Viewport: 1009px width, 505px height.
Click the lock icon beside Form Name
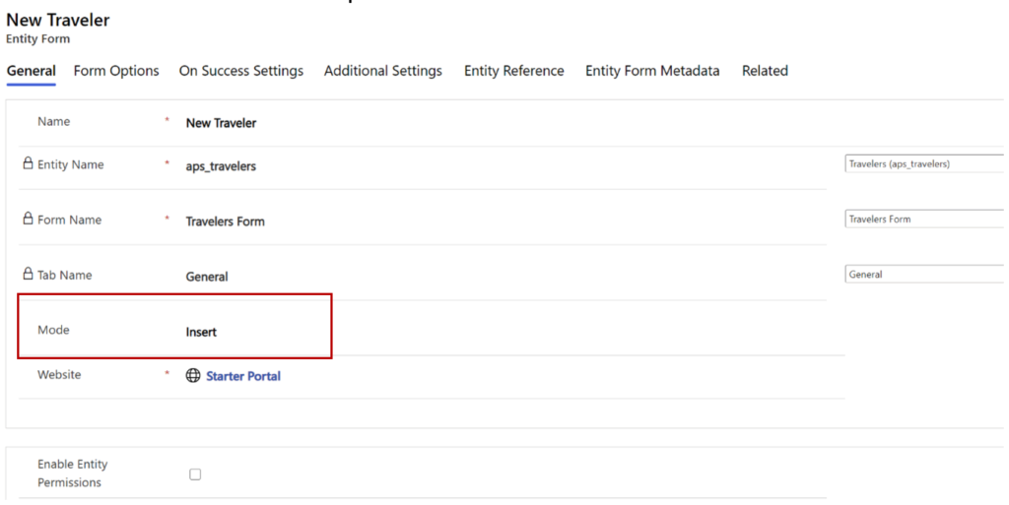click(28, 219)
